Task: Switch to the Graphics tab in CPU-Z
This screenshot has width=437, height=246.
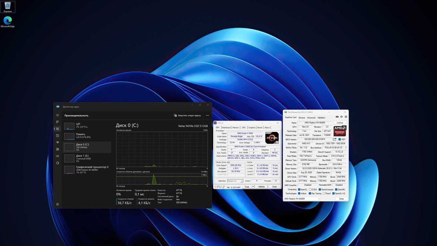Action: (252, 128)
